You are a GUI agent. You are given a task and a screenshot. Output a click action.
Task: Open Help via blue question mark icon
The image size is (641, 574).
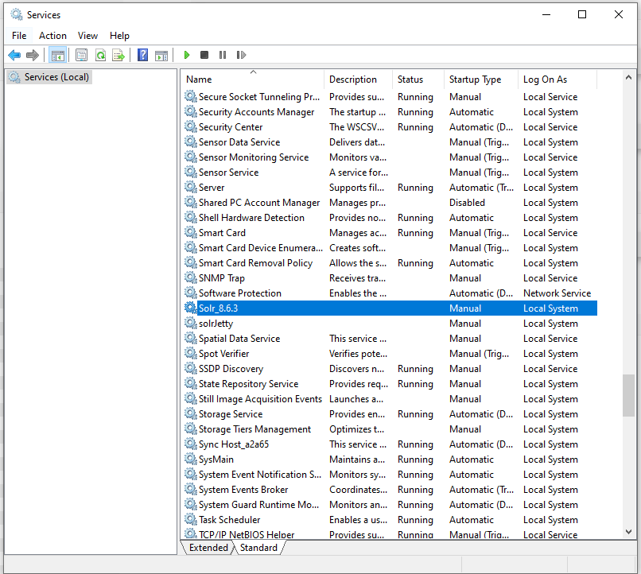click(x=142, y=55)
